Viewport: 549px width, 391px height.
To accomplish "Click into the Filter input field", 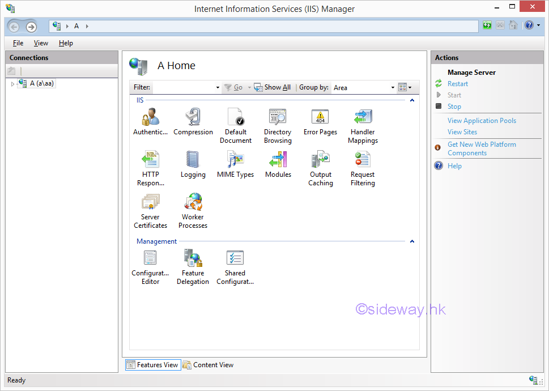I will [183, 88].
